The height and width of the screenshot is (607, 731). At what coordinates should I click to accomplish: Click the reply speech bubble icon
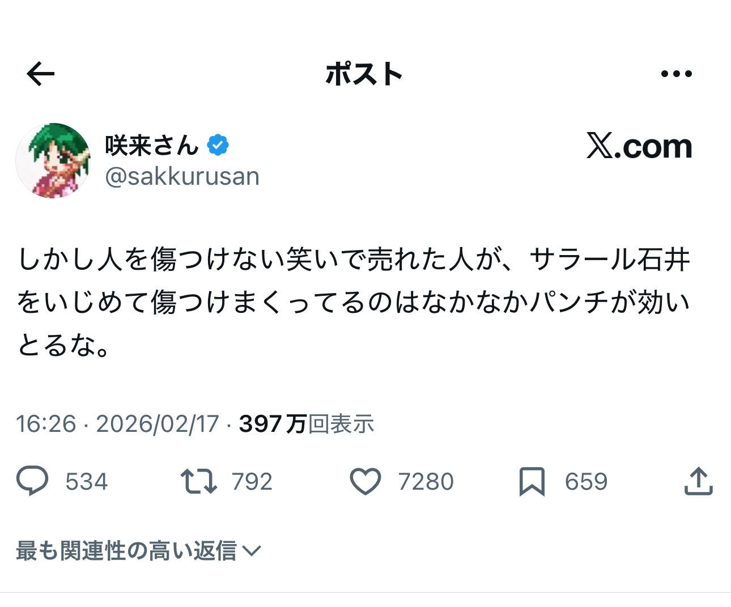pos(32,481)
